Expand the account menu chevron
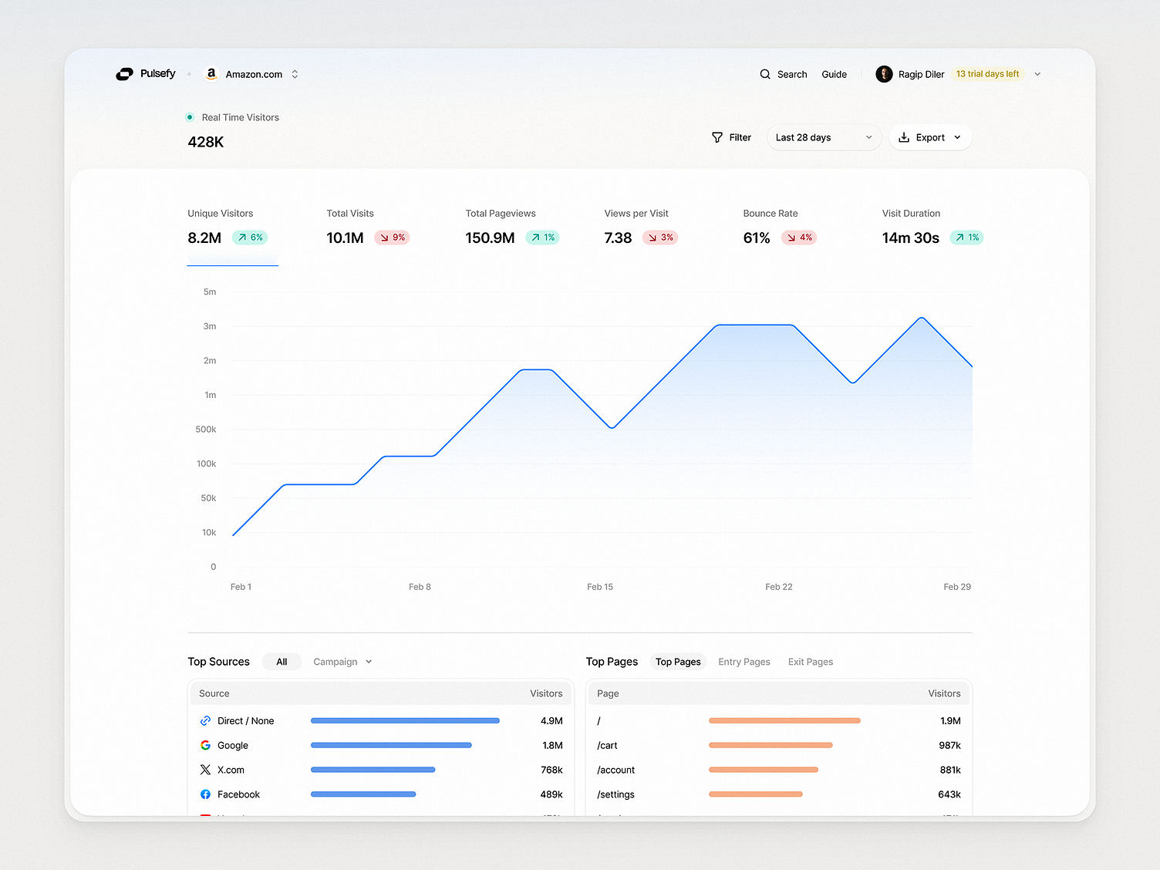1160x870 pixels. [1037, 74]
